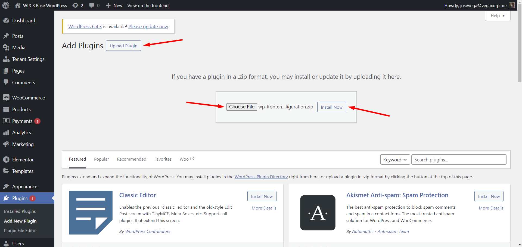
Task: Open the updates icon showing 2
Action: [75, 5]
